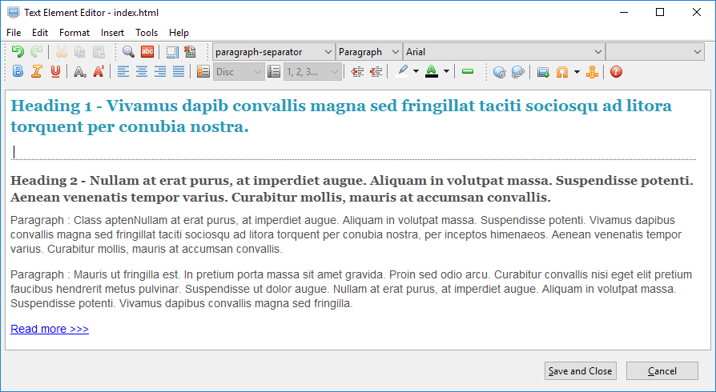Click the Paste clipboard icon
The width and height of the screenshot is (716, 392).
pyautogui.click(x=99, y=51)
